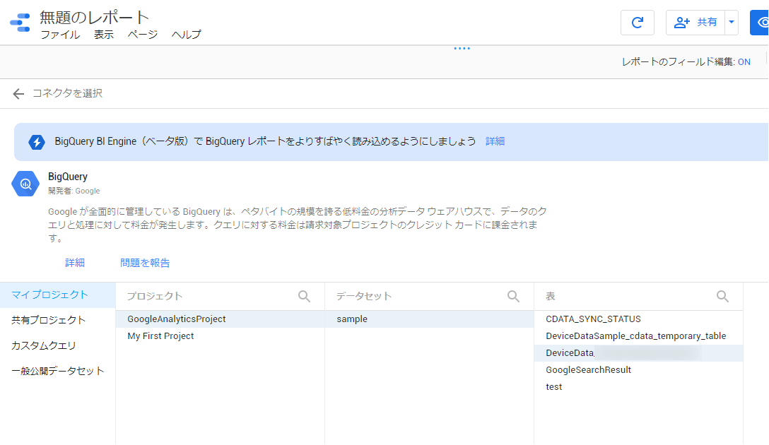Viewport: 769px width, 445px height.
Task: Select the CDATA_SYNC_STATUS table
Action: click(x=638, y=319)
